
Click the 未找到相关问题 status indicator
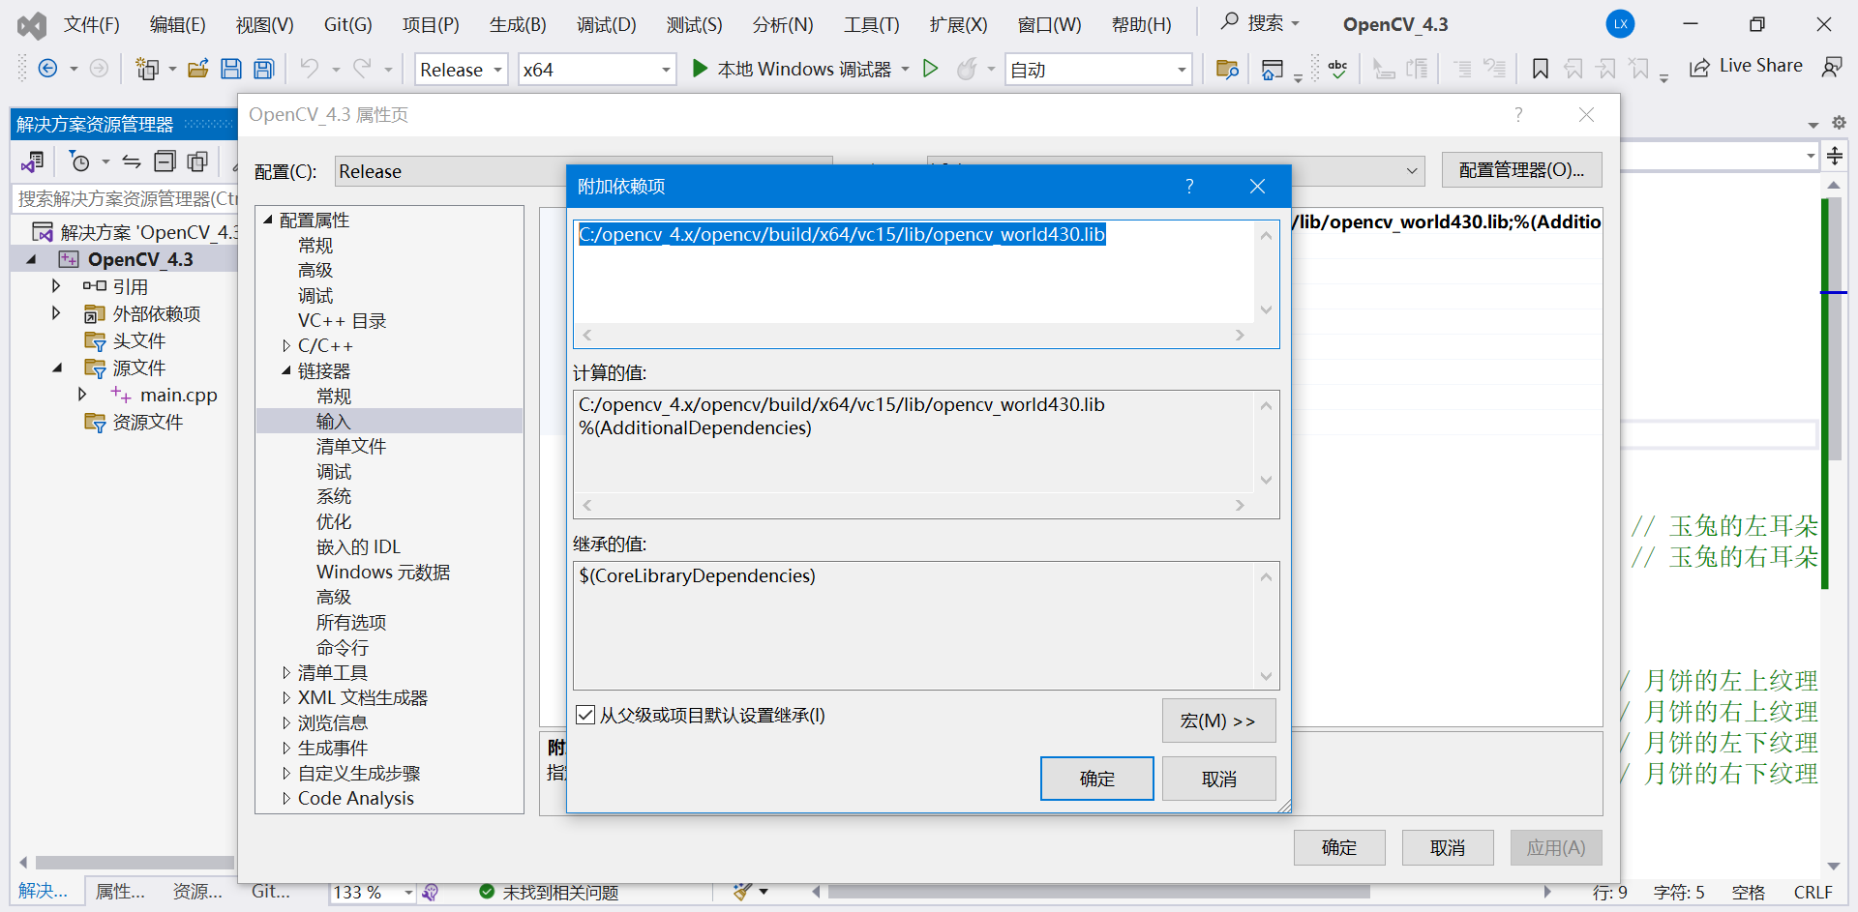(549, 892)
